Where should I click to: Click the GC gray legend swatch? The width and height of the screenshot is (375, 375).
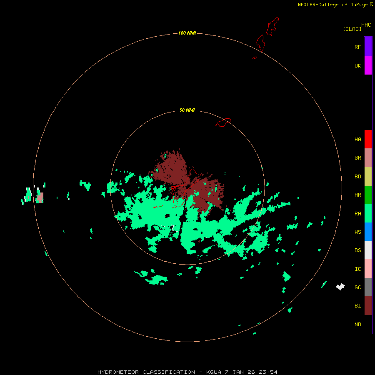coord(368,287)
